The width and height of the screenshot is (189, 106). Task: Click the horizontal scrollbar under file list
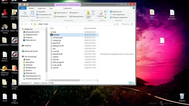pos(65,80)
